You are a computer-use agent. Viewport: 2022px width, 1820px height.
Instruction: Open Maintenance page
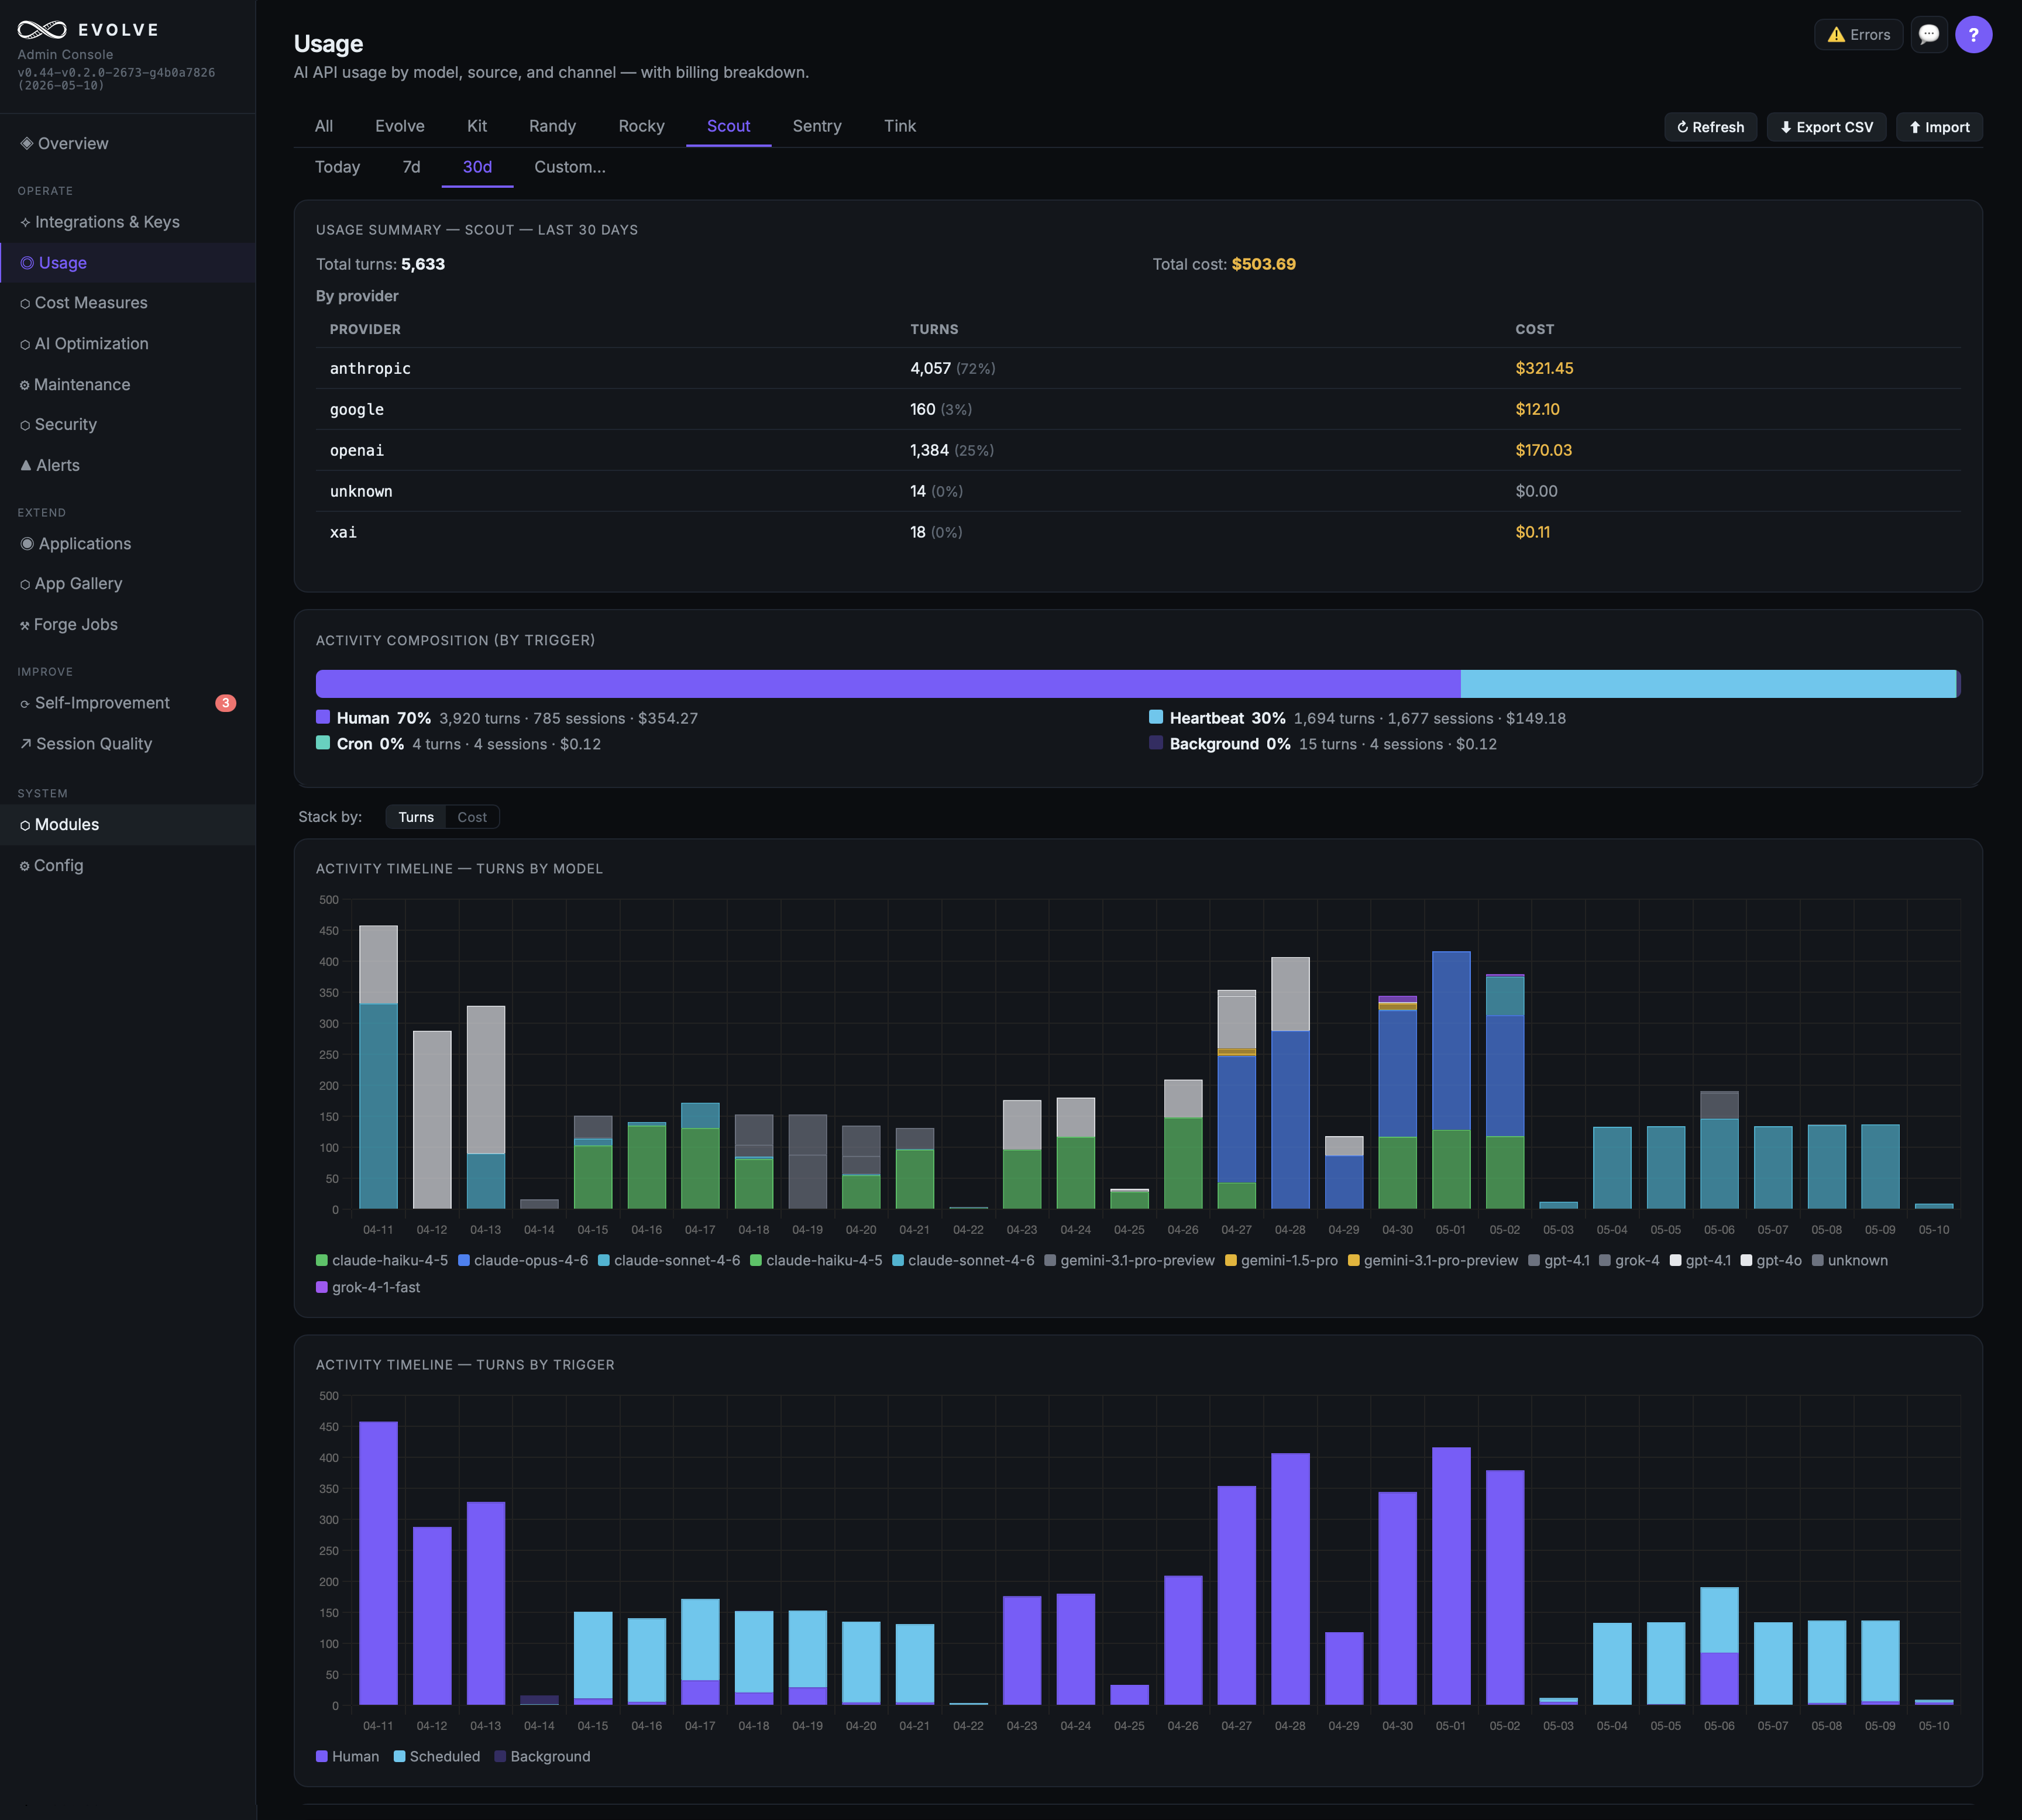click(x=127, y=385)
